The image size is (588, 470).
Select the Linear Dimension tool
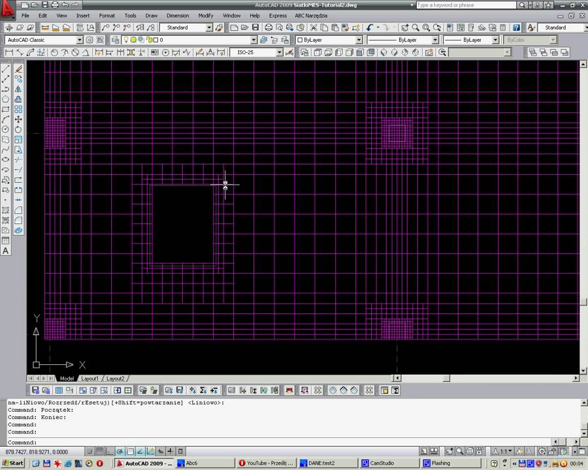(8, 52)
